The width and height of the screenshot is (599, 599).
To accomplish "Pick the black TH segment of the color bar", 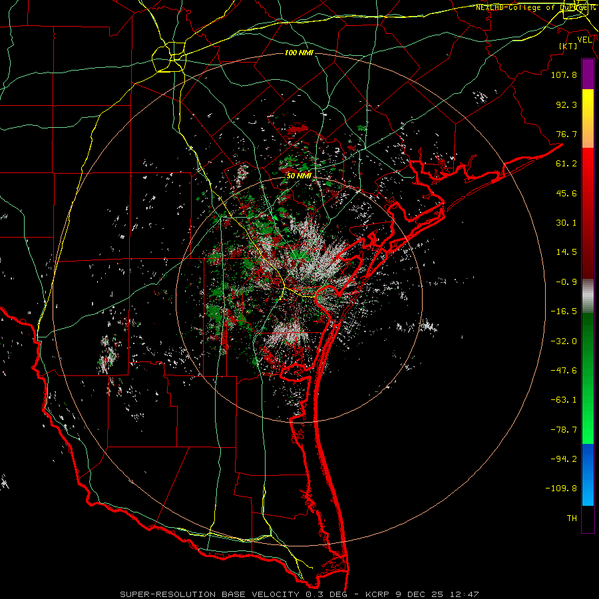I will pyautogui.click(x=588, y=518).
